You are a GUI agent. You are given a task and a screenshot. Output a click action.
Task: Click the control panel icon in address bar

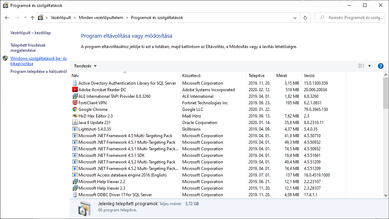(40, 18)
